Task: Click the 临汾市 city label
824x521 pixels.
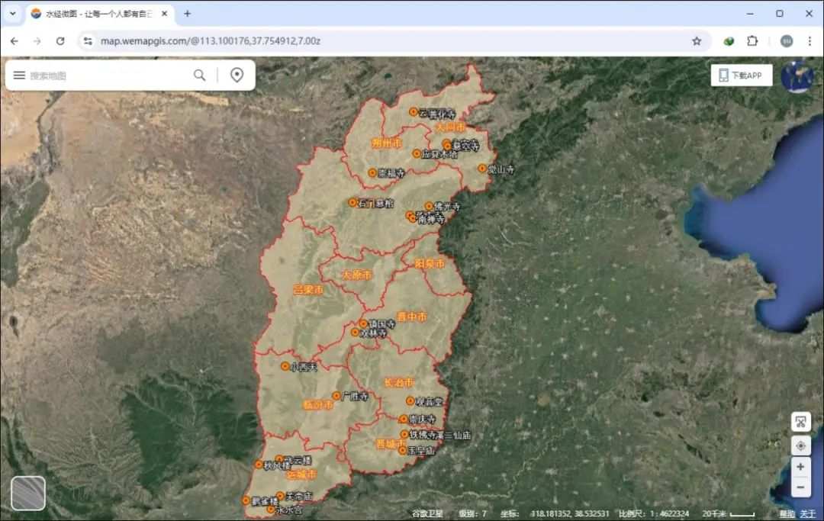Action: 318,405
